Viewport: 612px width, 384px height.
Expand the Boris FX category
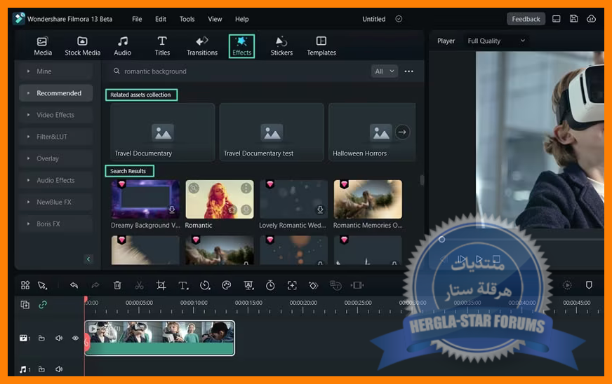pyautogui.click(x=56, y=224)
